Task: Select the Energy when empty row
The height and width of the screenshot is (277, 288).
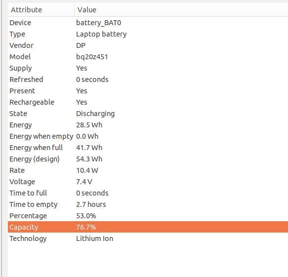Action: point(148,136)
